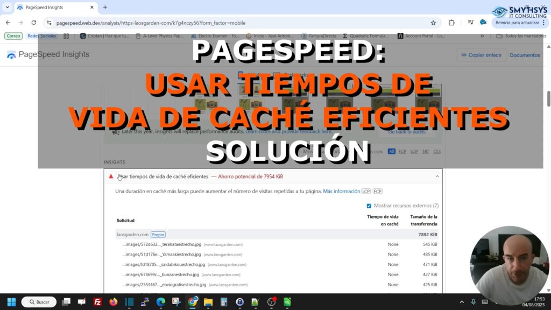This screenshot has height=310, width=551.
Task: Open Task View on the taskbar
Action: (66, 302)
